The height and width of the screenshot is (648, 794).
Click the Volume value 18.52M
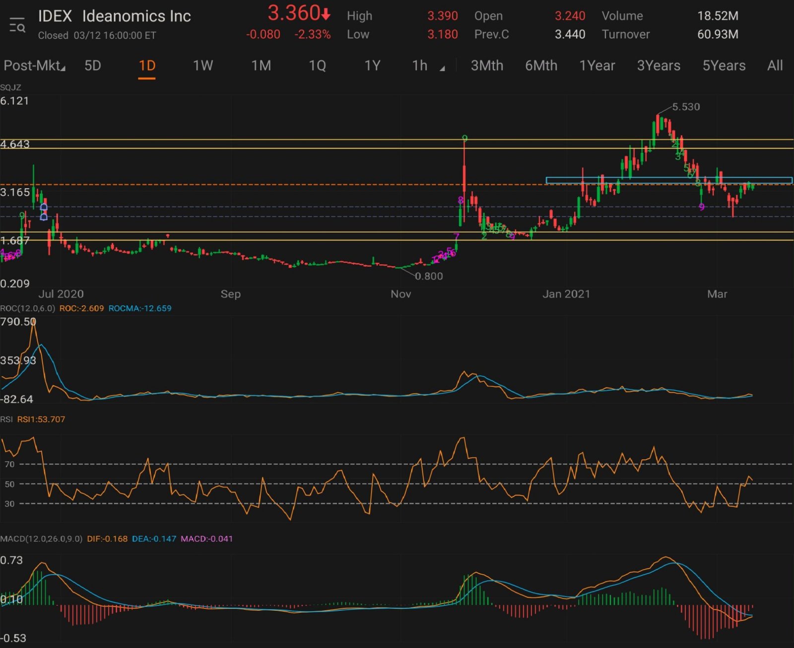[718, 16]
